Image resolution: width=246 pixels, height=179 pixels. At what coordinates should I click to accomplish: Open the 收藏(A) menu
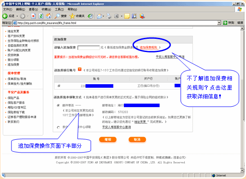click(46, 9)
